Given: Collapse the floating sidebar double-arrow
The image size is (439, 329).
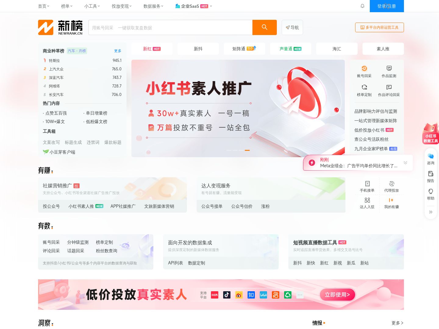Looking at the screenshot, I should pyautogui.click(x=430, y=212).
